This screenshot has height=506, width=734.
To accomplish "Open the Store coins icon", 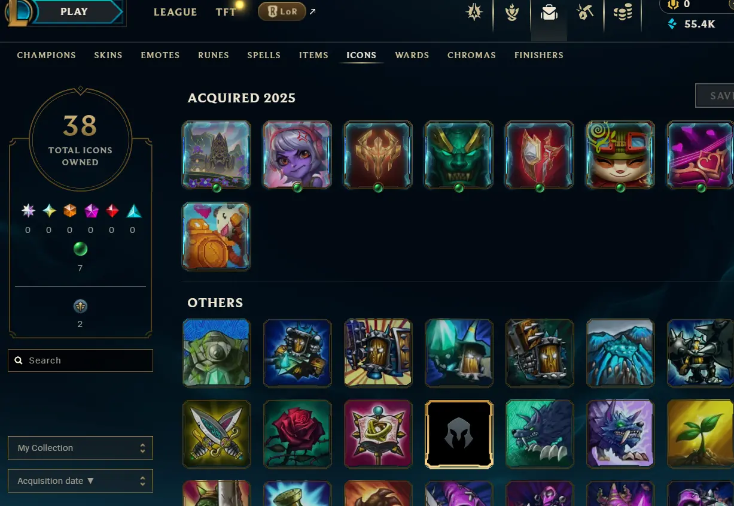I will point(623,13).
